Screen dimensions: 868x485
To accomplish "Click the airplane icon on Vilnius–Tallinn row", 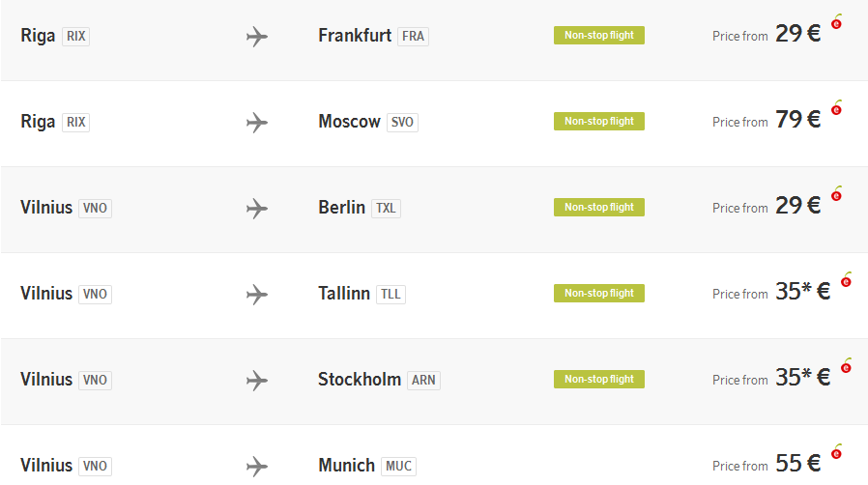I will click(x=257, y=295).
